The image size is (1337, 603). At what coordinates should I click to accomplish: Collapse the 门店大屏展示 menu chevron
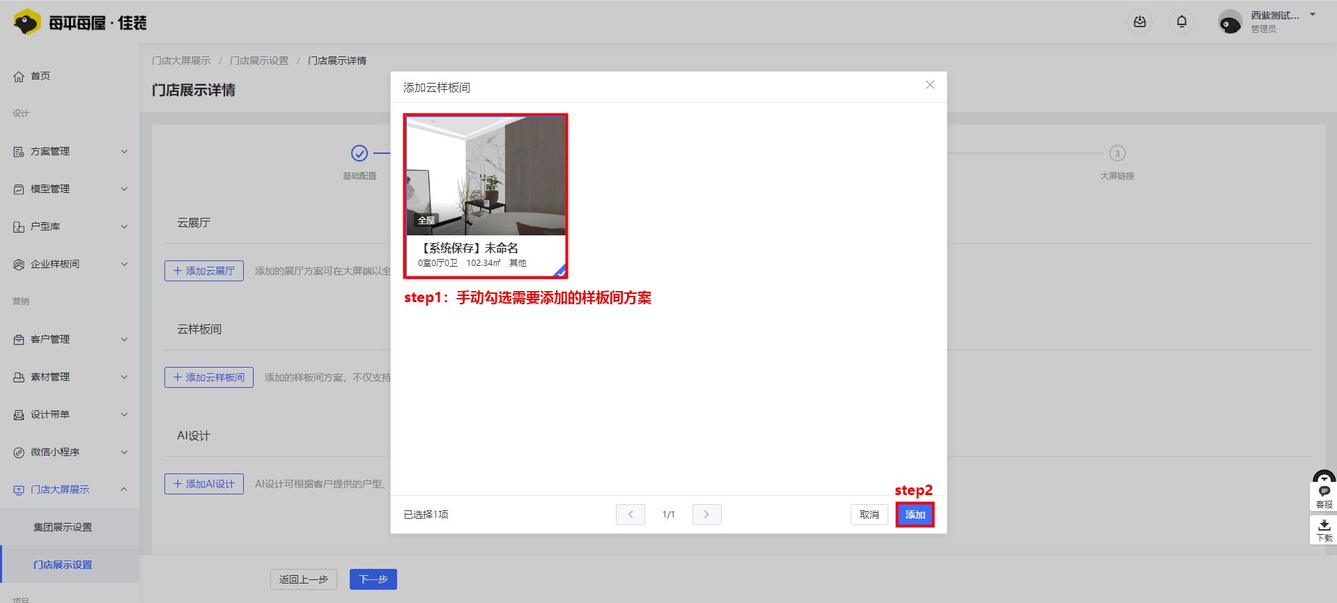[124, 490]
